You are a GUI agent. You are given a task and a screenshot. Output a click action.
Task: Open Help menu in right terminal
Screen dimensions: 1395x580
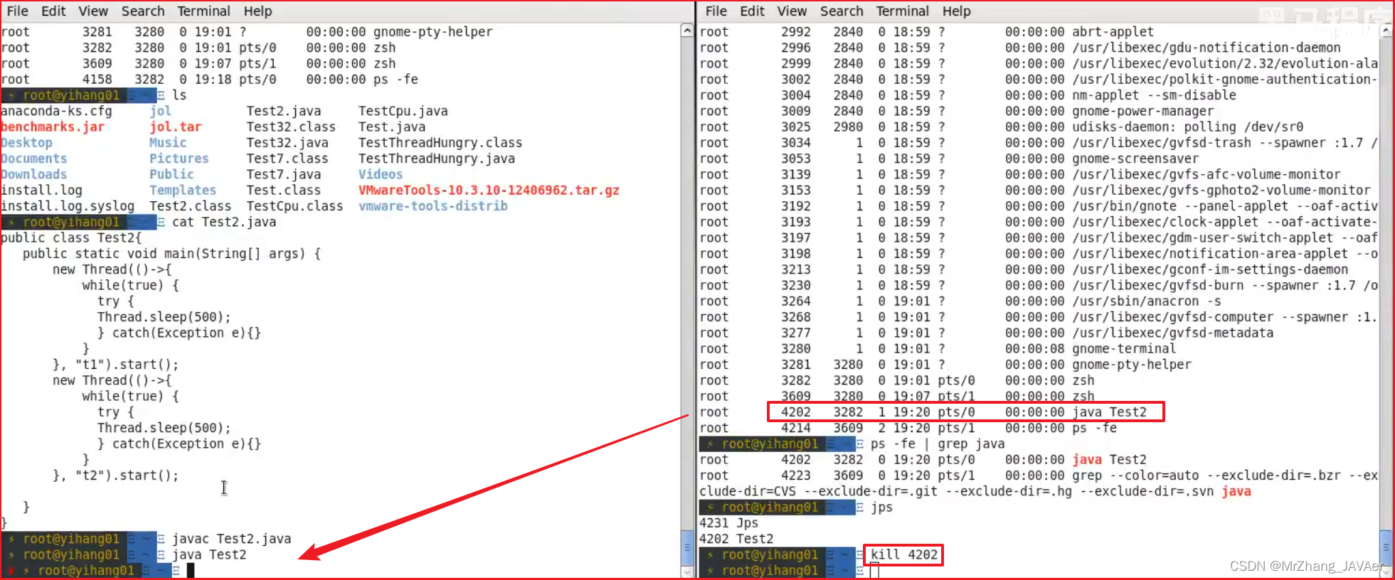(x=956, y=11)
